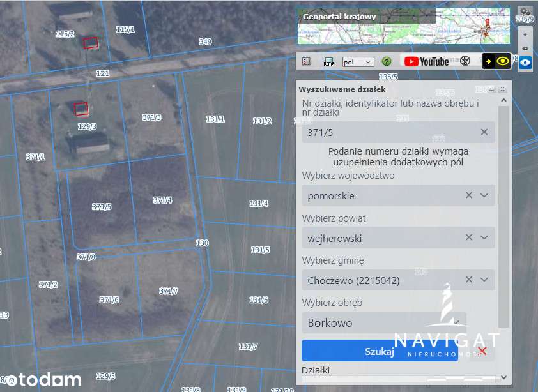Click parcel label 371/1 on map
Viewport: 538px width, 392px height.
[x=36, y=156]
